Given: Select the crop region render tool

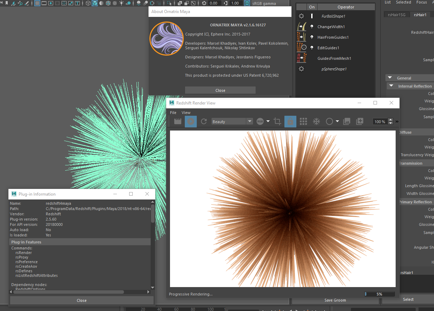Looking at the screenshot, I should click(277, 122).
